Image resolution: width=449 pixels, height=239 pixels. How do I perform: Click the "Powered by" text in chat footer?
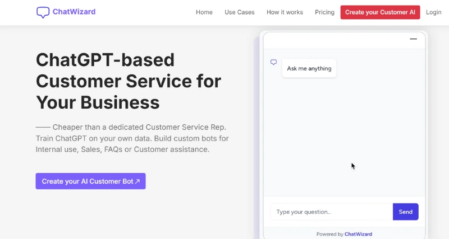(329, 234)
